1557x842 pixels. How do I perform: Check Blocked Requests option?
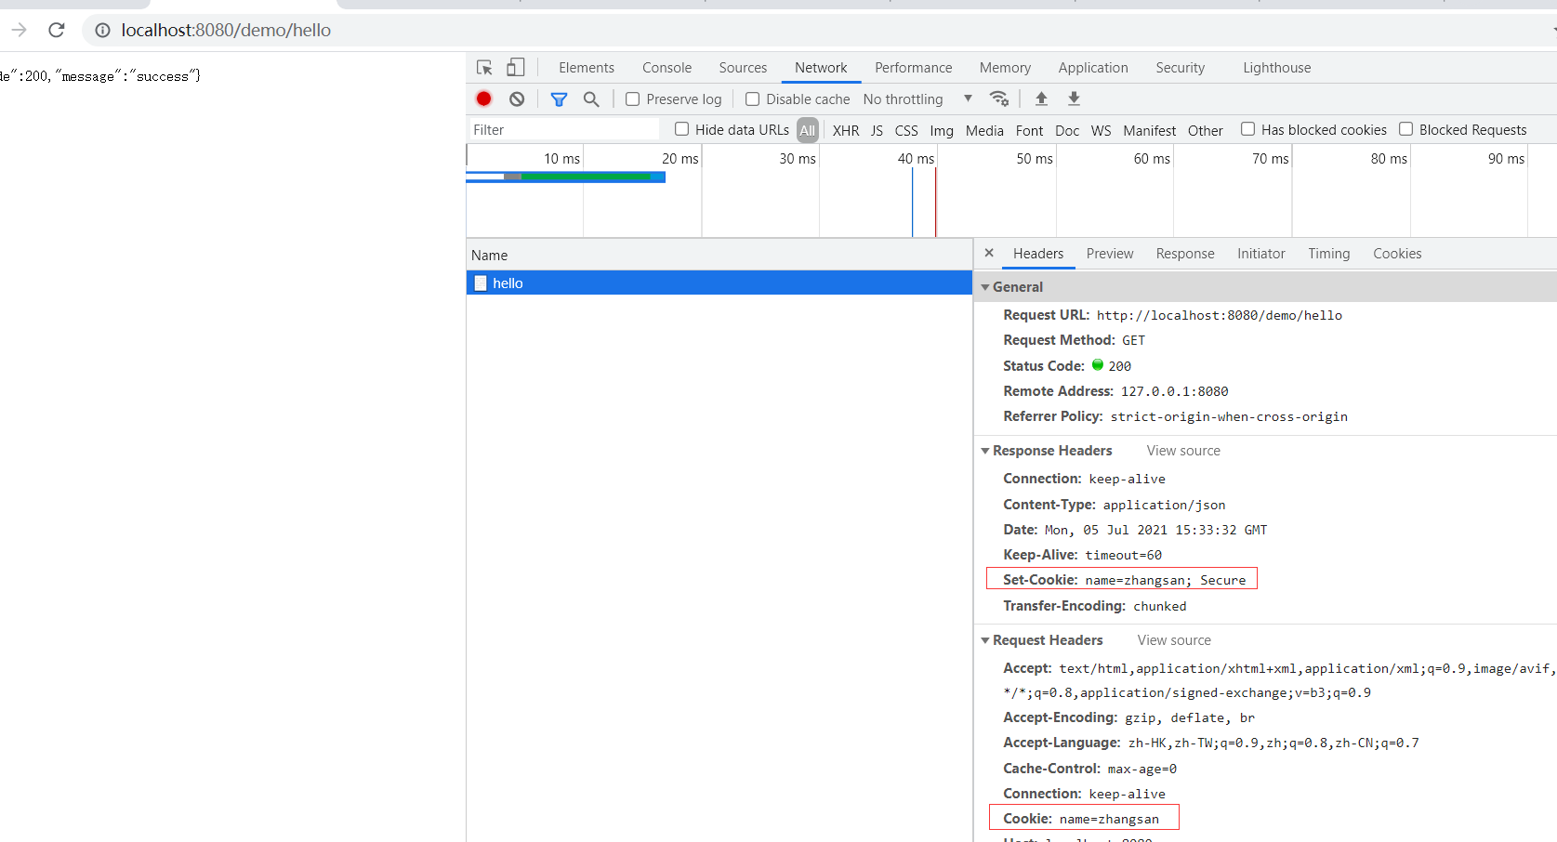point(1405,129)
